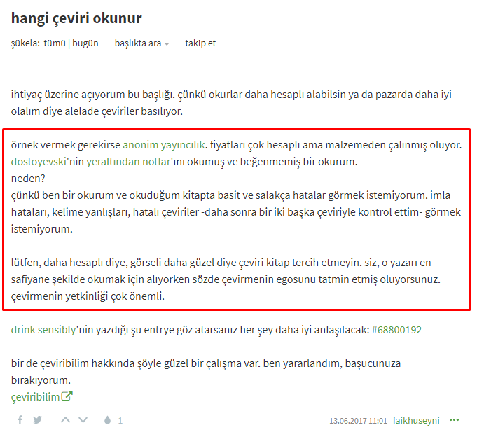Upvote the entry with up chevron
477x437 pixels.
65,420
